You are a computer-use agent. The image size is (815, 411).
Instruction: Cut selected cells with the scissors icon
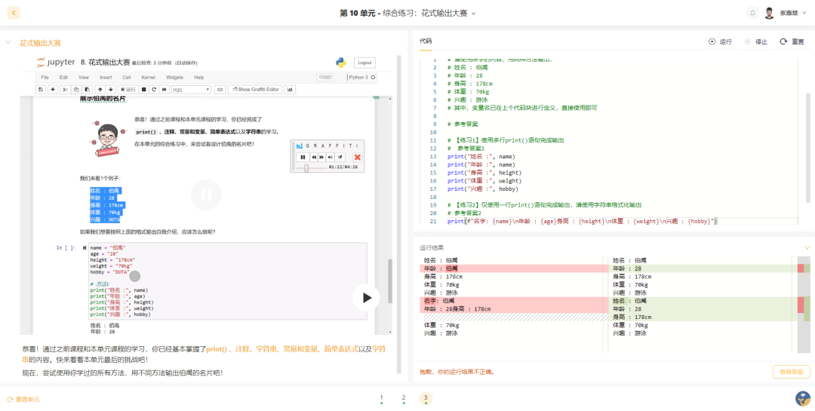click(x=66, y=90)
